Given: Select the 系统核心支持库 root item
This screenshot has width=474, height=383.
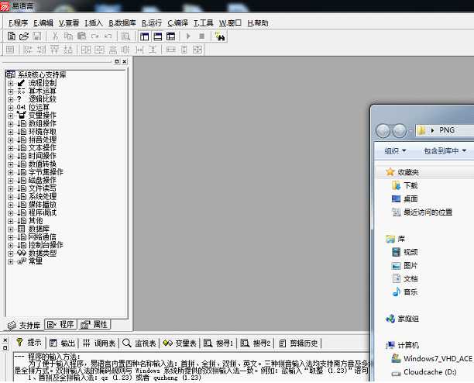Looking at the screenshot, I should [x=41, y=74].
